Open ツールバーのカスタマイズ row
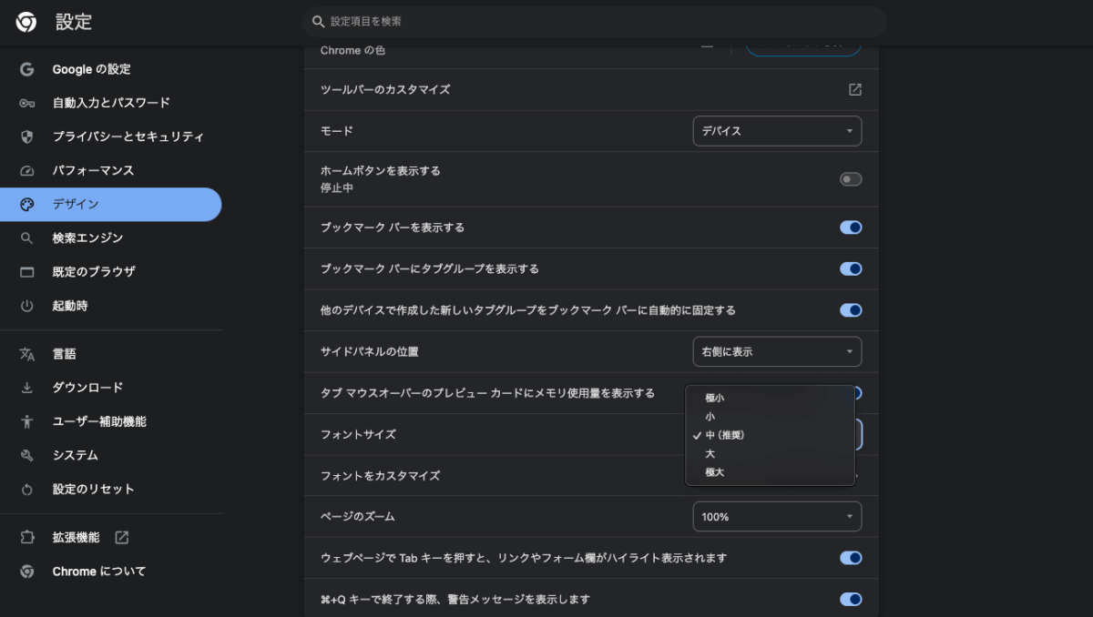Image resolution: width=1093 pixels, height=617 pixels. click(x=591, y=89)
